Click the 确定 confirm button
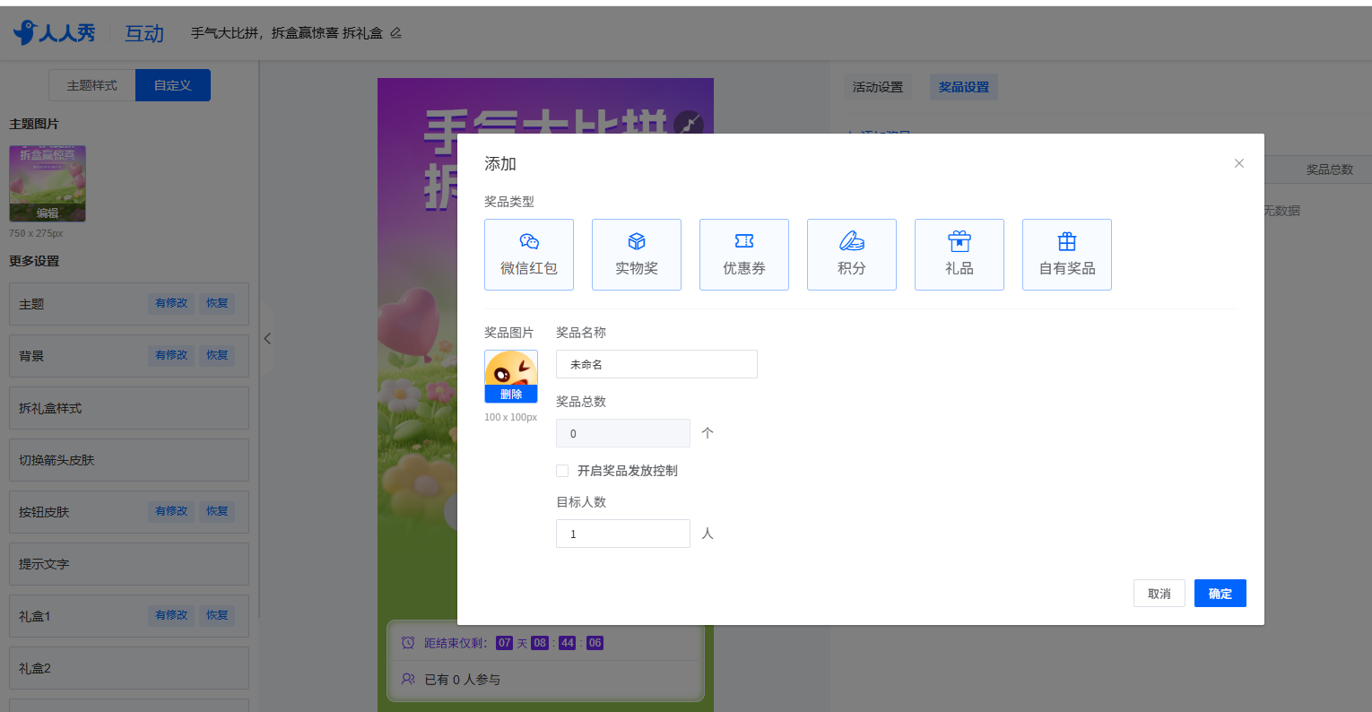Image resolution: width=1372 pixels, height=712 pixels. pos(1220,594)
